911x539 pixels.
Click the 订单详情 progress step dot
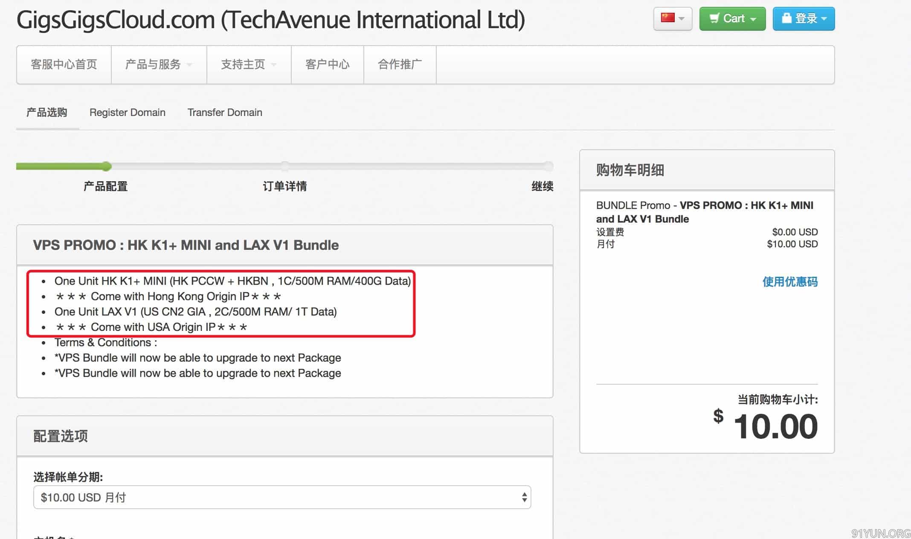coord(285,166)
